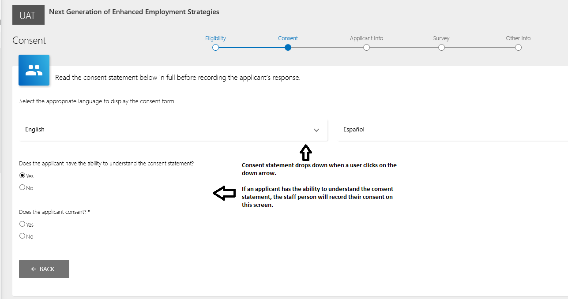Image resolution: width=568 pixels, height=299 pixels.
Task: Choose No for applicant consent
Action: (x=23, y=236)
